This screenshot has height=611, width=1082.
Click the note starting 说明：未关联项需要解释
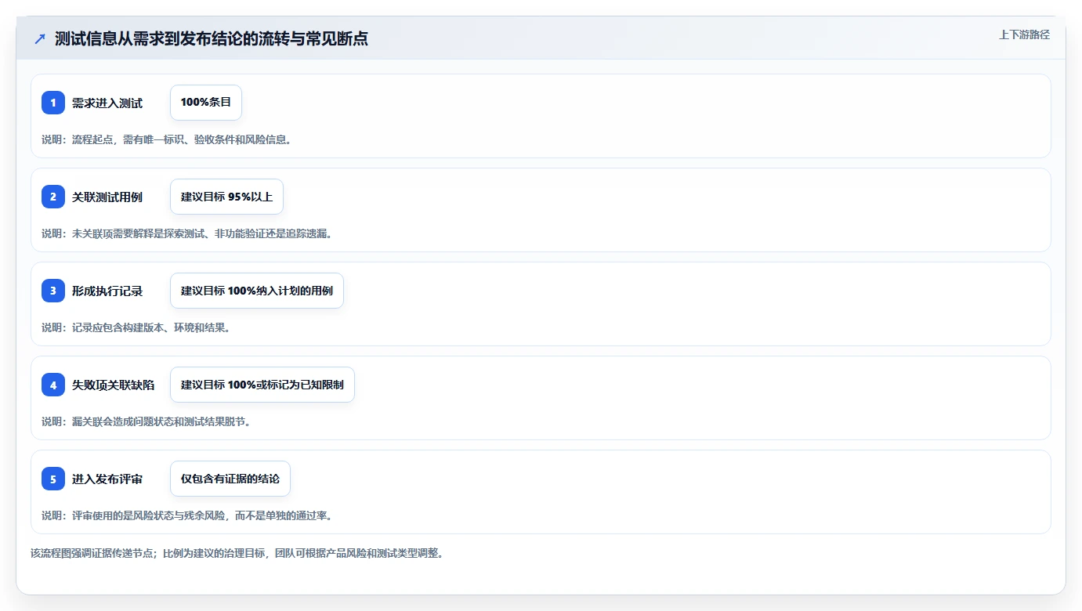187,233
